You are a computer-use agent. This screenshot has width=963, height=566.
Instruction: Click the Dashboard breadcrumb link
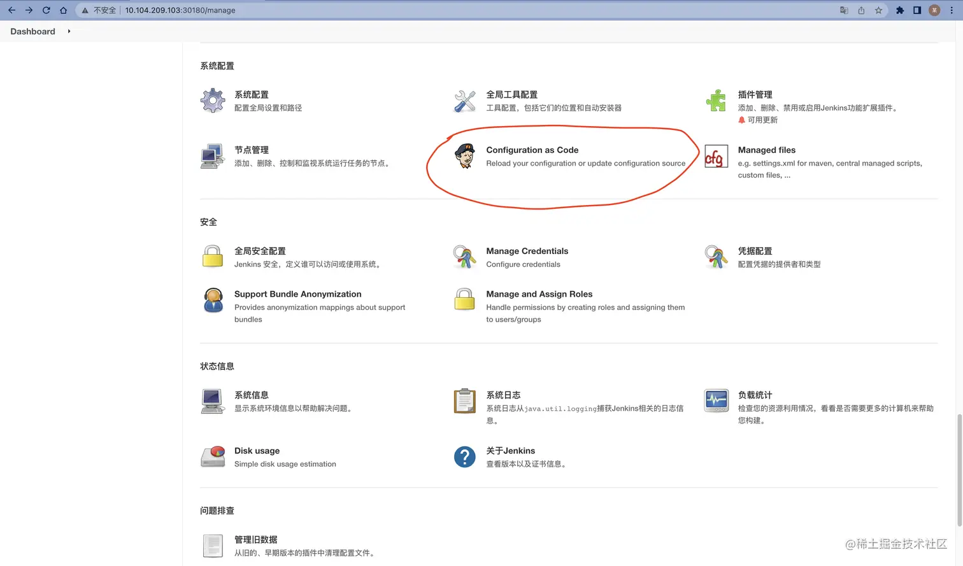32,31
